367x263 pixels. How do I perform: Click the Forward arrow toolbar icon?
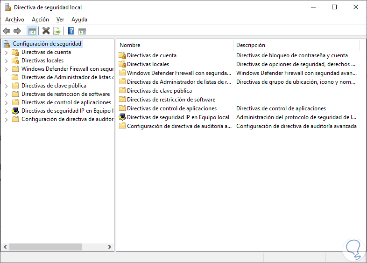[x=17, y=31]
